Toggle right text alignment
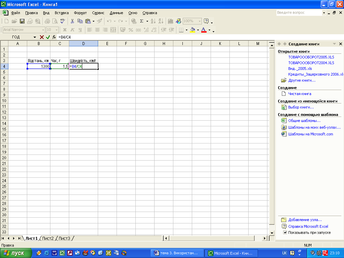This screenshot has width=344, height=258. 105,30
